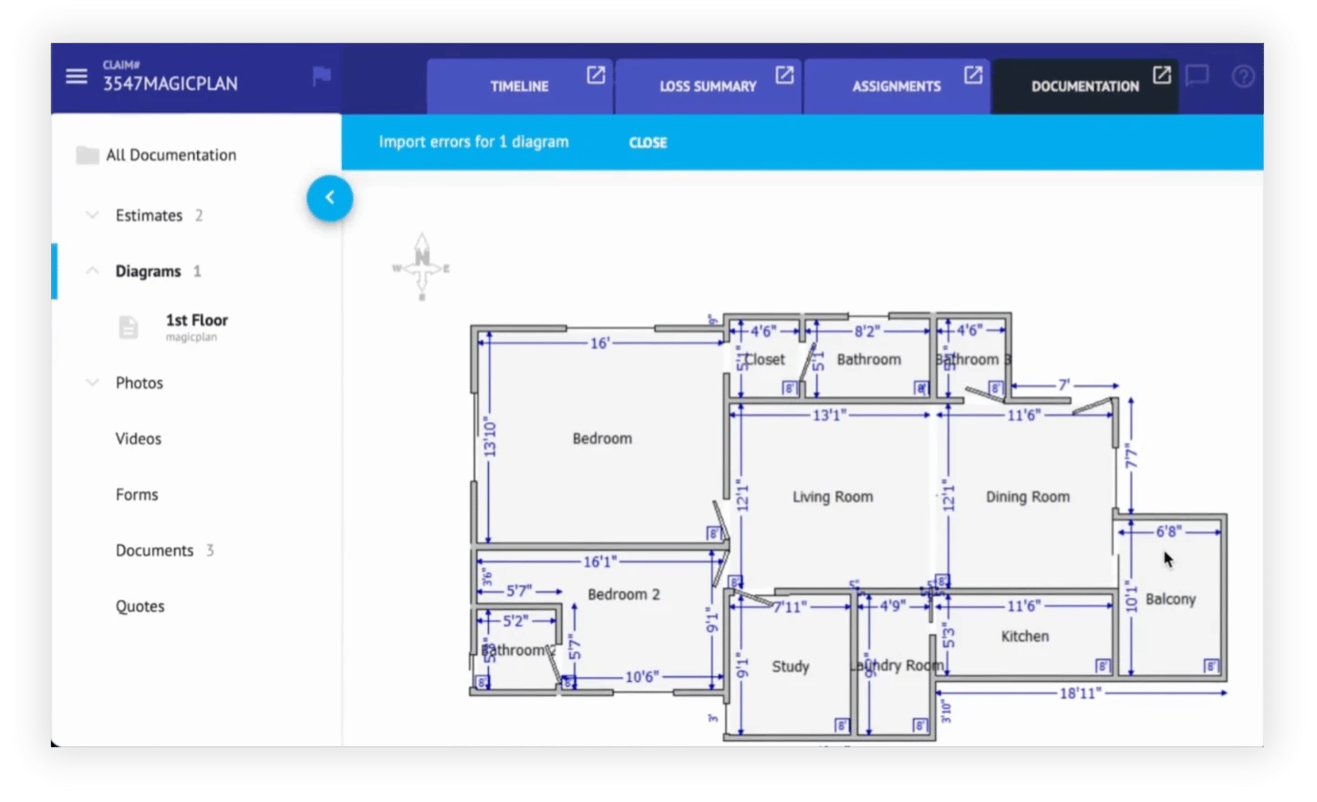Open the Quotes section
Image resolution: width=1317 pixels, height=802 pixels.
tap(140, 605)
